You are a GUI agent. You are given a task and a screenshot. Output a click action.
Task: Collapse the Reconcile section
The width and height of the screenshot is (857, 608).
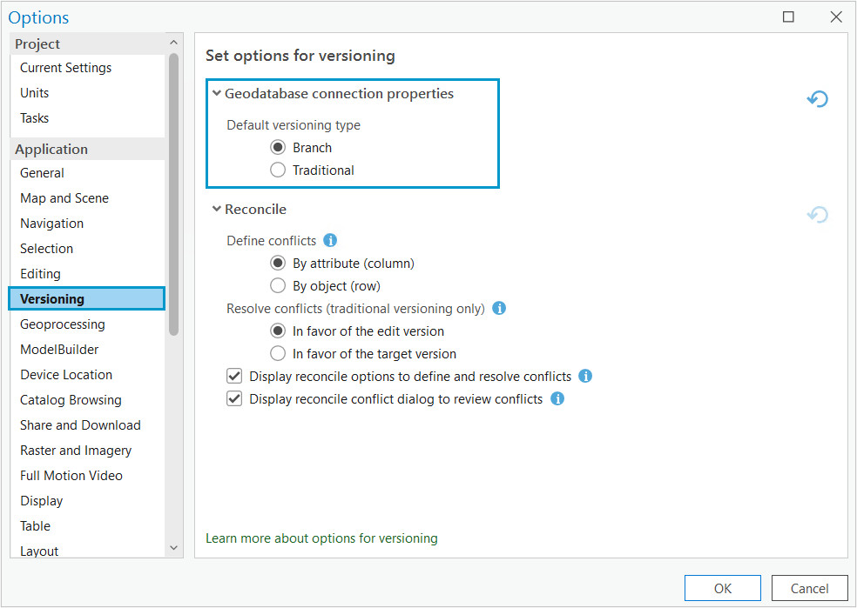(217, 209)
